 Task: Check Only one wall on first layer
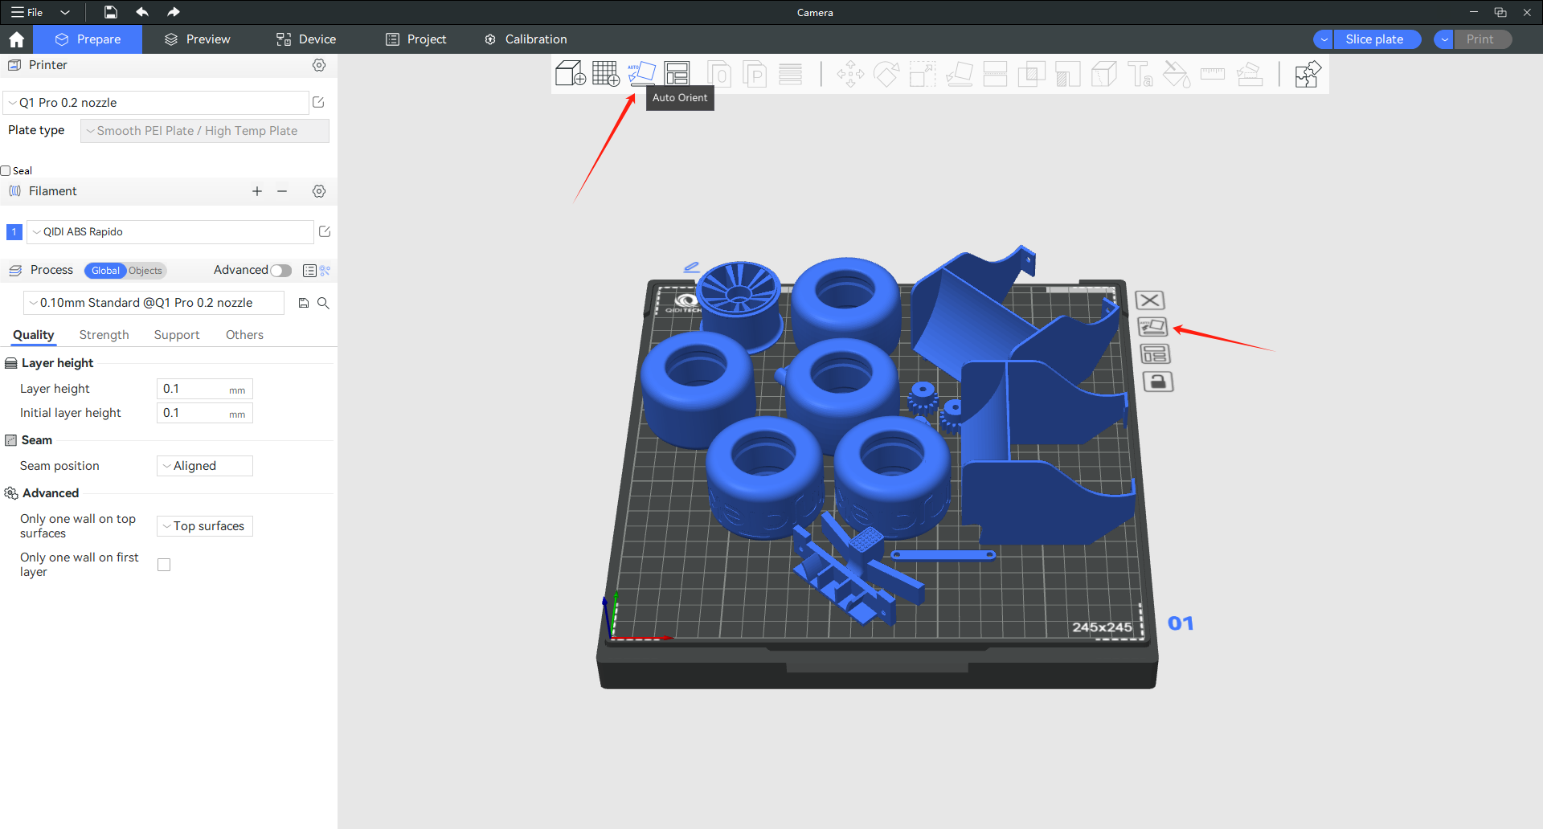pos(164,565)
